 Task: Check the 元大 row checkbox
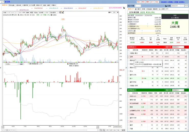click(128, 121)
